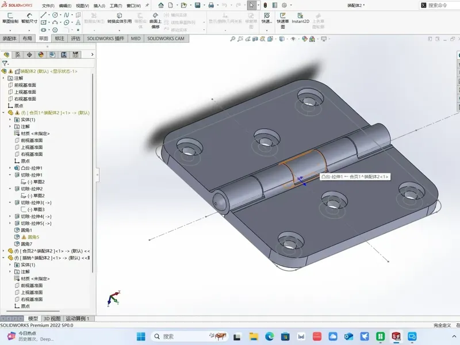
Task: Click the Save floppy disk icon
Action: point(197,5)
